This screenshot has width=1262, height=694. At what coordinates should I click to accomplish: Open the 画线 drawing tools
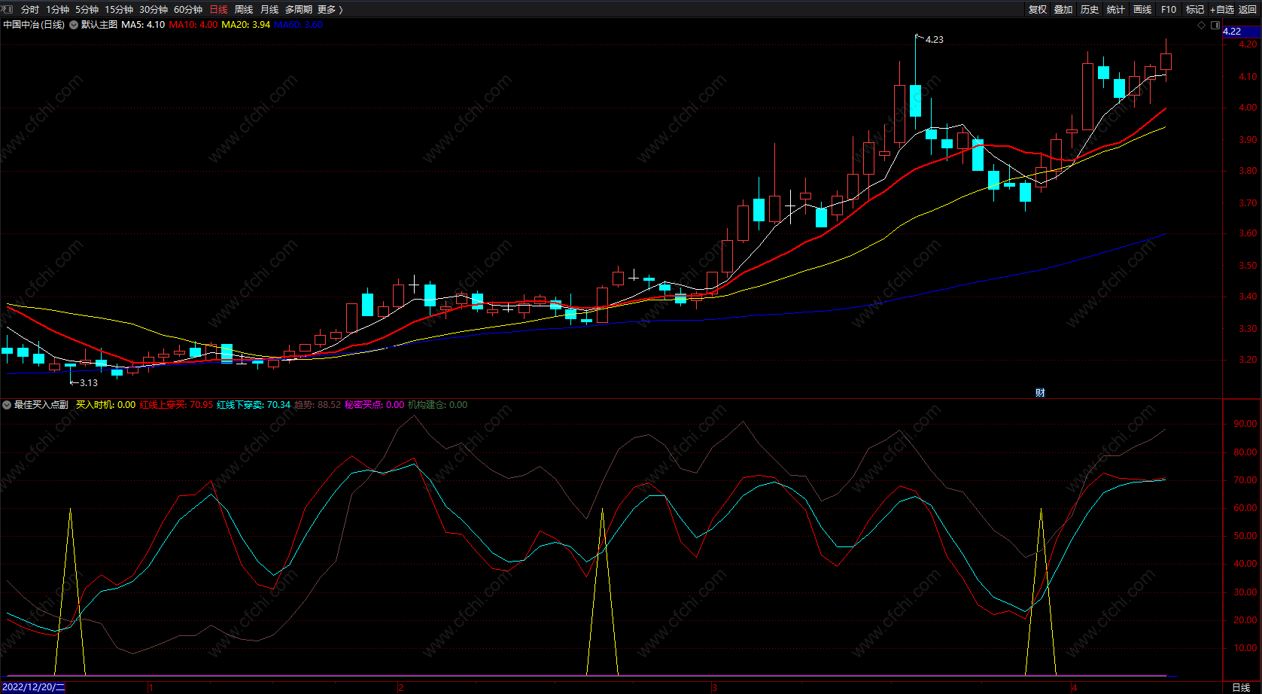1142,9
